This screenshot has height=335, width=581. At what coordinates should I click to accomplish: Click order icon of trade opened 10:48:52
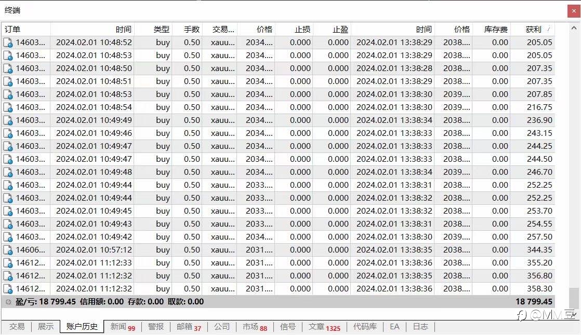pos(8,43)
